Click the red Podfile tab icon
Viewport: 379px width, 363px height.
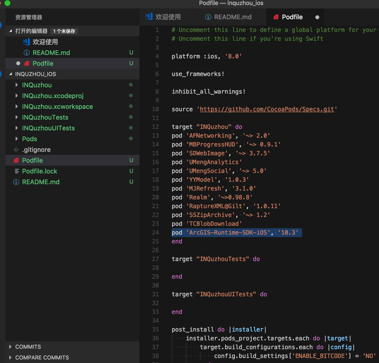[276, 17]
